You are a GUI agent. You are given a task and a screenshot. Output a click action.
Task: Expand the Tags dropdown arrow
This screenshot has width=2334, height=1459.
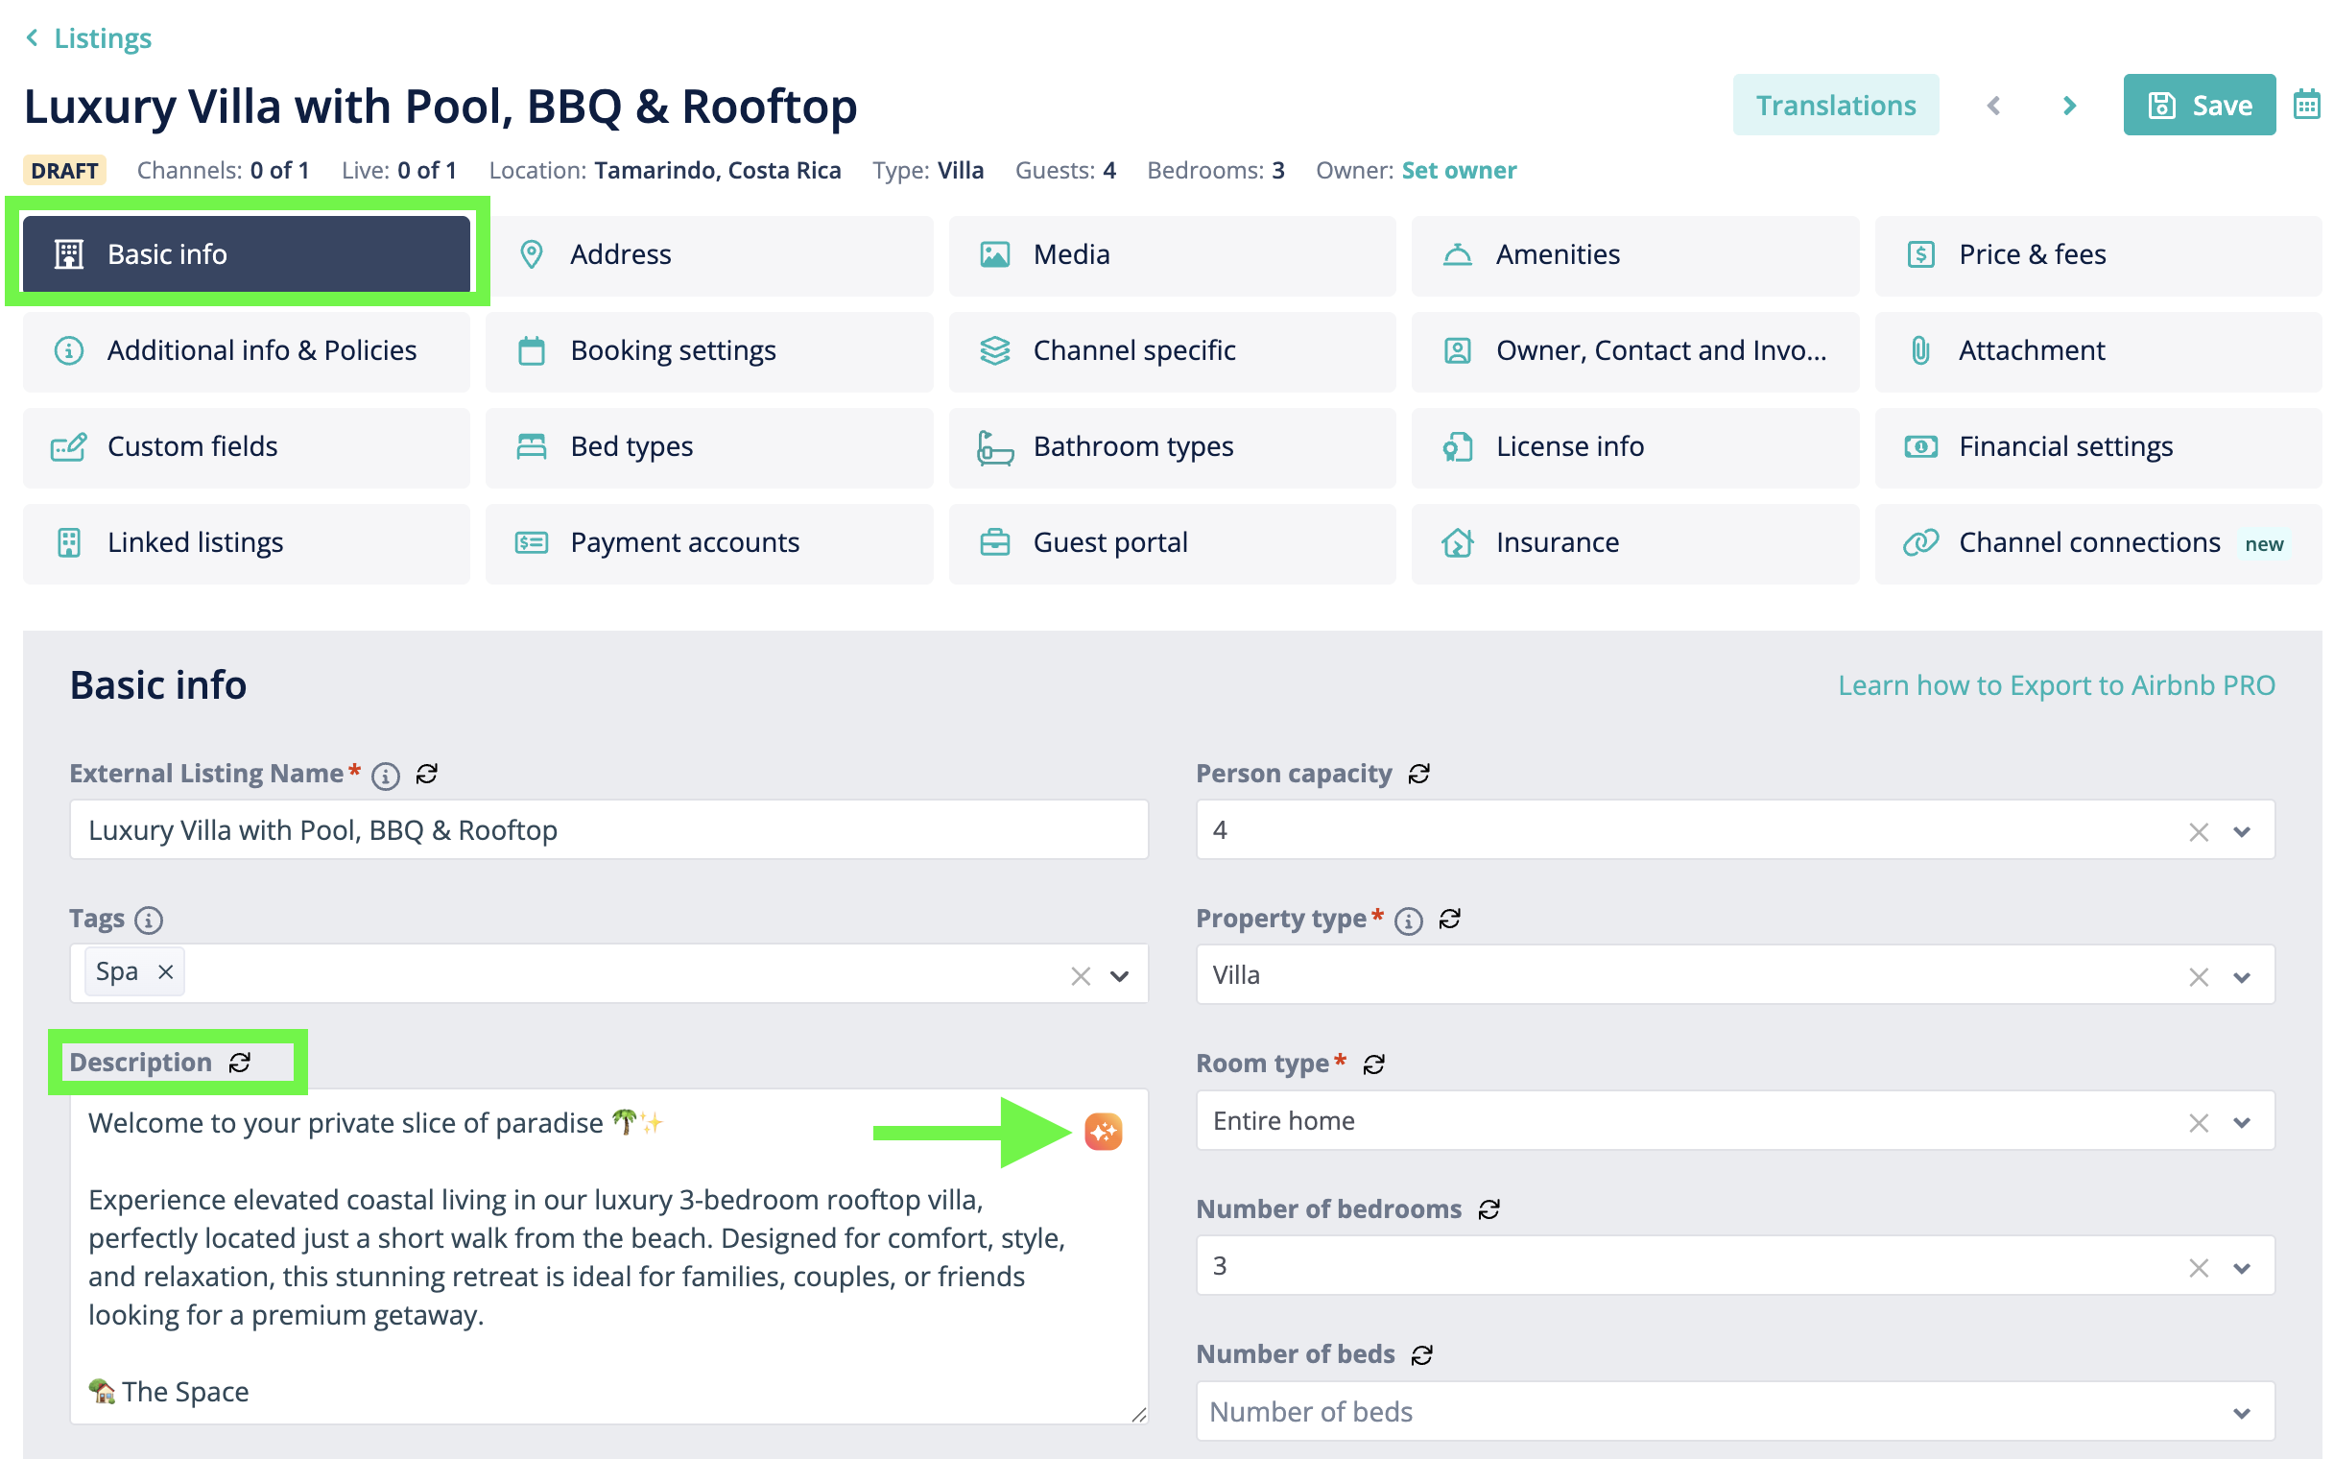1119,975
